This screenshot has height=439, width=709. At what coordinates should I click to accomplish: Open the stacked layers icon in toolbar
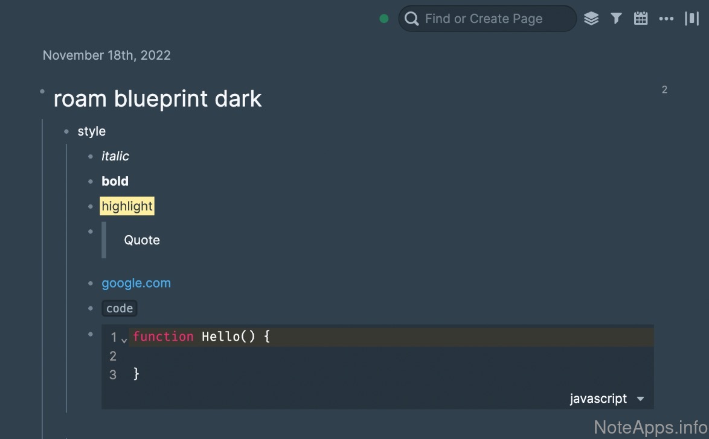[x=591, y=19]
